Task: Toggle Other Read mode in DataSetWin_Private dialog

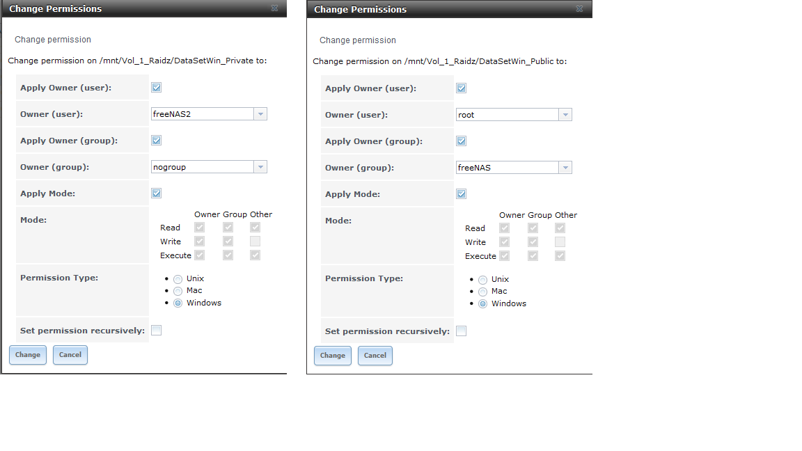Action: (x=255, y=227)
